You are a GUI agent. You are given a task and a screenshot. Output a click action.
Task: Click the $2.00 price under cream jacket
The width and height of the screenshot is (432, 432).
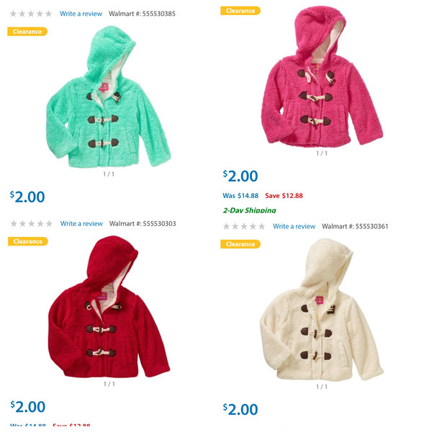click(x=240, y=410)
